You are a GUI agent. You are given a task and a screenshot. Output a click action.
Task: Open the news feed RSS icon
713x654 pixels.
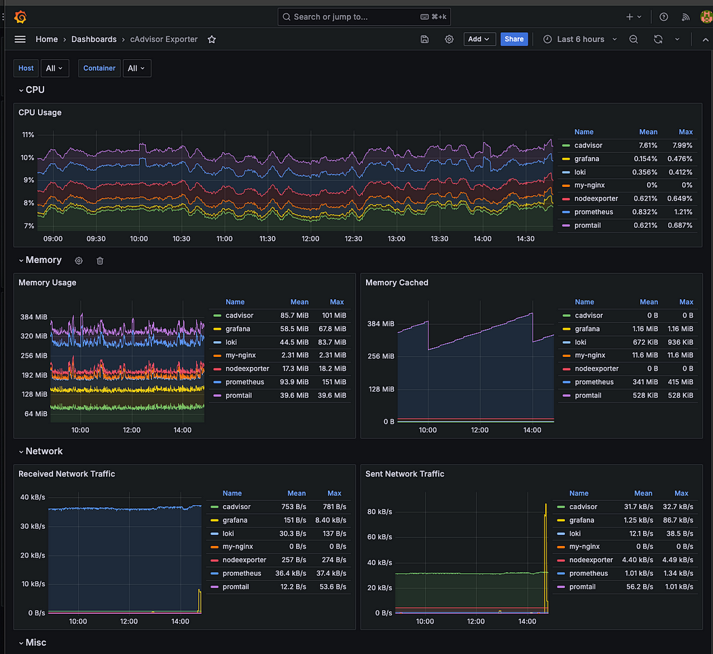[685, 17]
